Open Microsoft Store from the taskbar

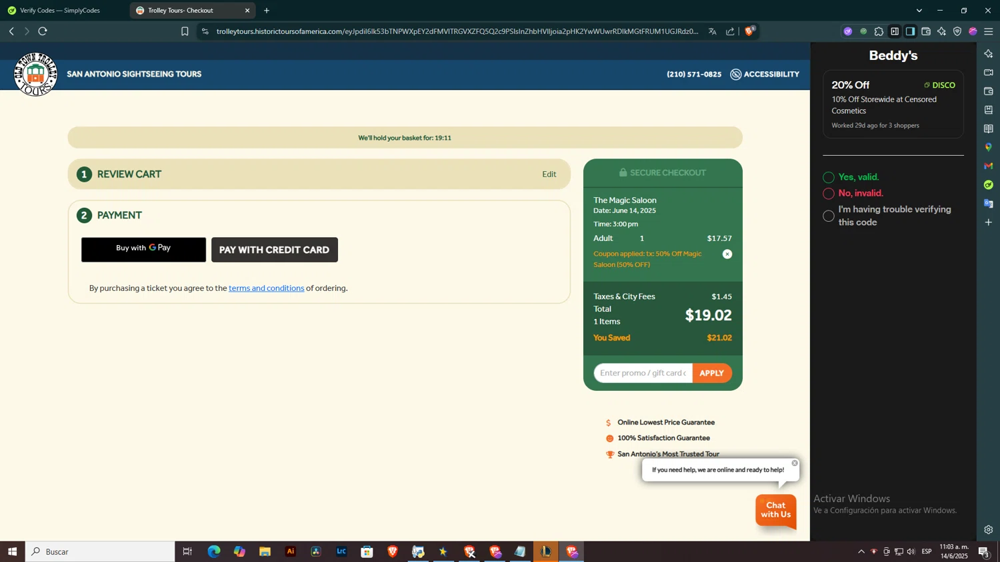point(367,551)
